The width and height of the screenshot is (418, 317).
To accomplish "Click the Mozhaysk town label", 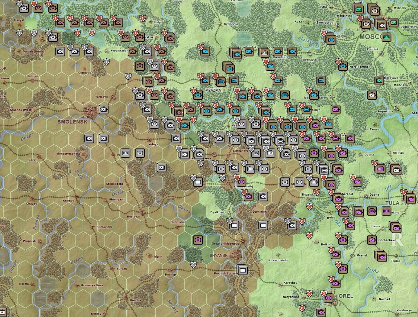I will coord(310,60).
